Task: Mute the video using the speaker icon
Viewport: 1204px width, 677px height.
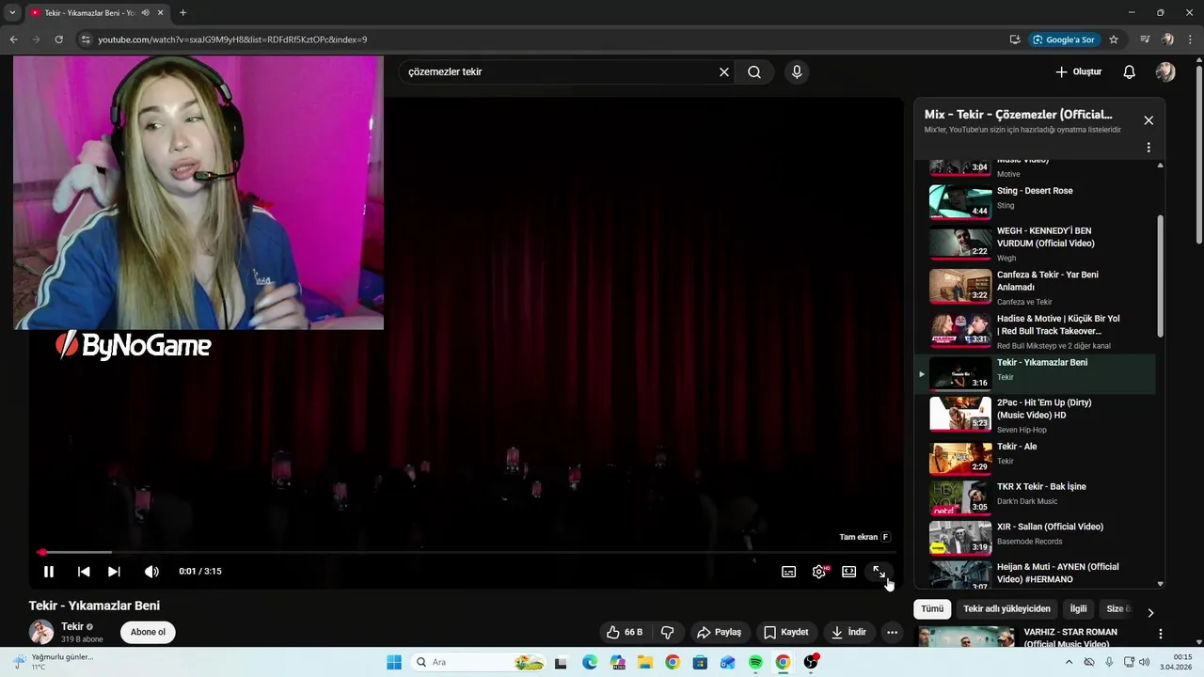Action: [x=151, y=572]
